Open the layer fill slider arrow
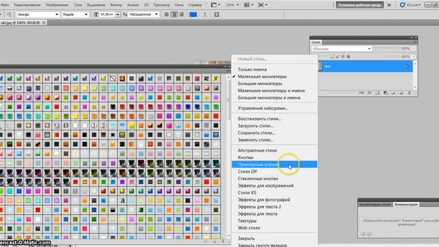 tap(414, 56)
